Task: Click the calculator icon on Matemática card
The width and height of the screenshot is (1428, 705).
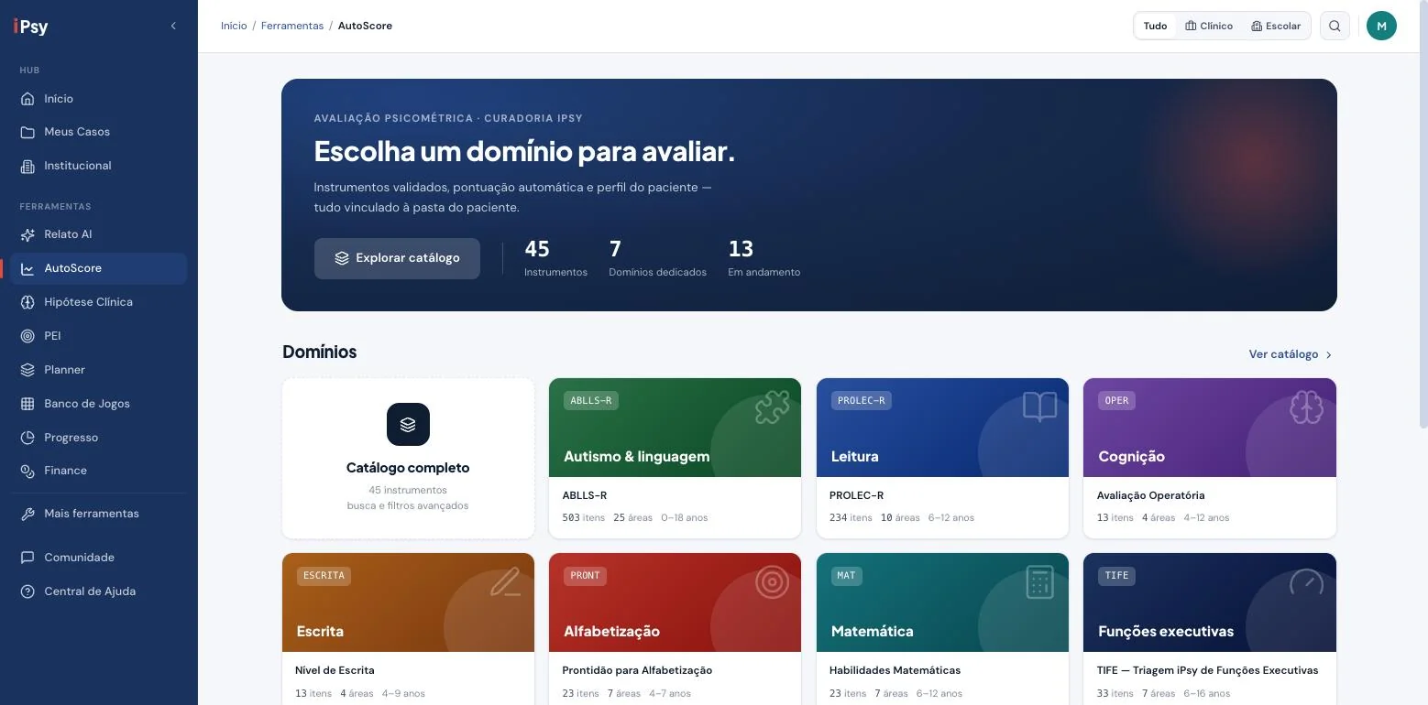Action: pos(1039,582)
